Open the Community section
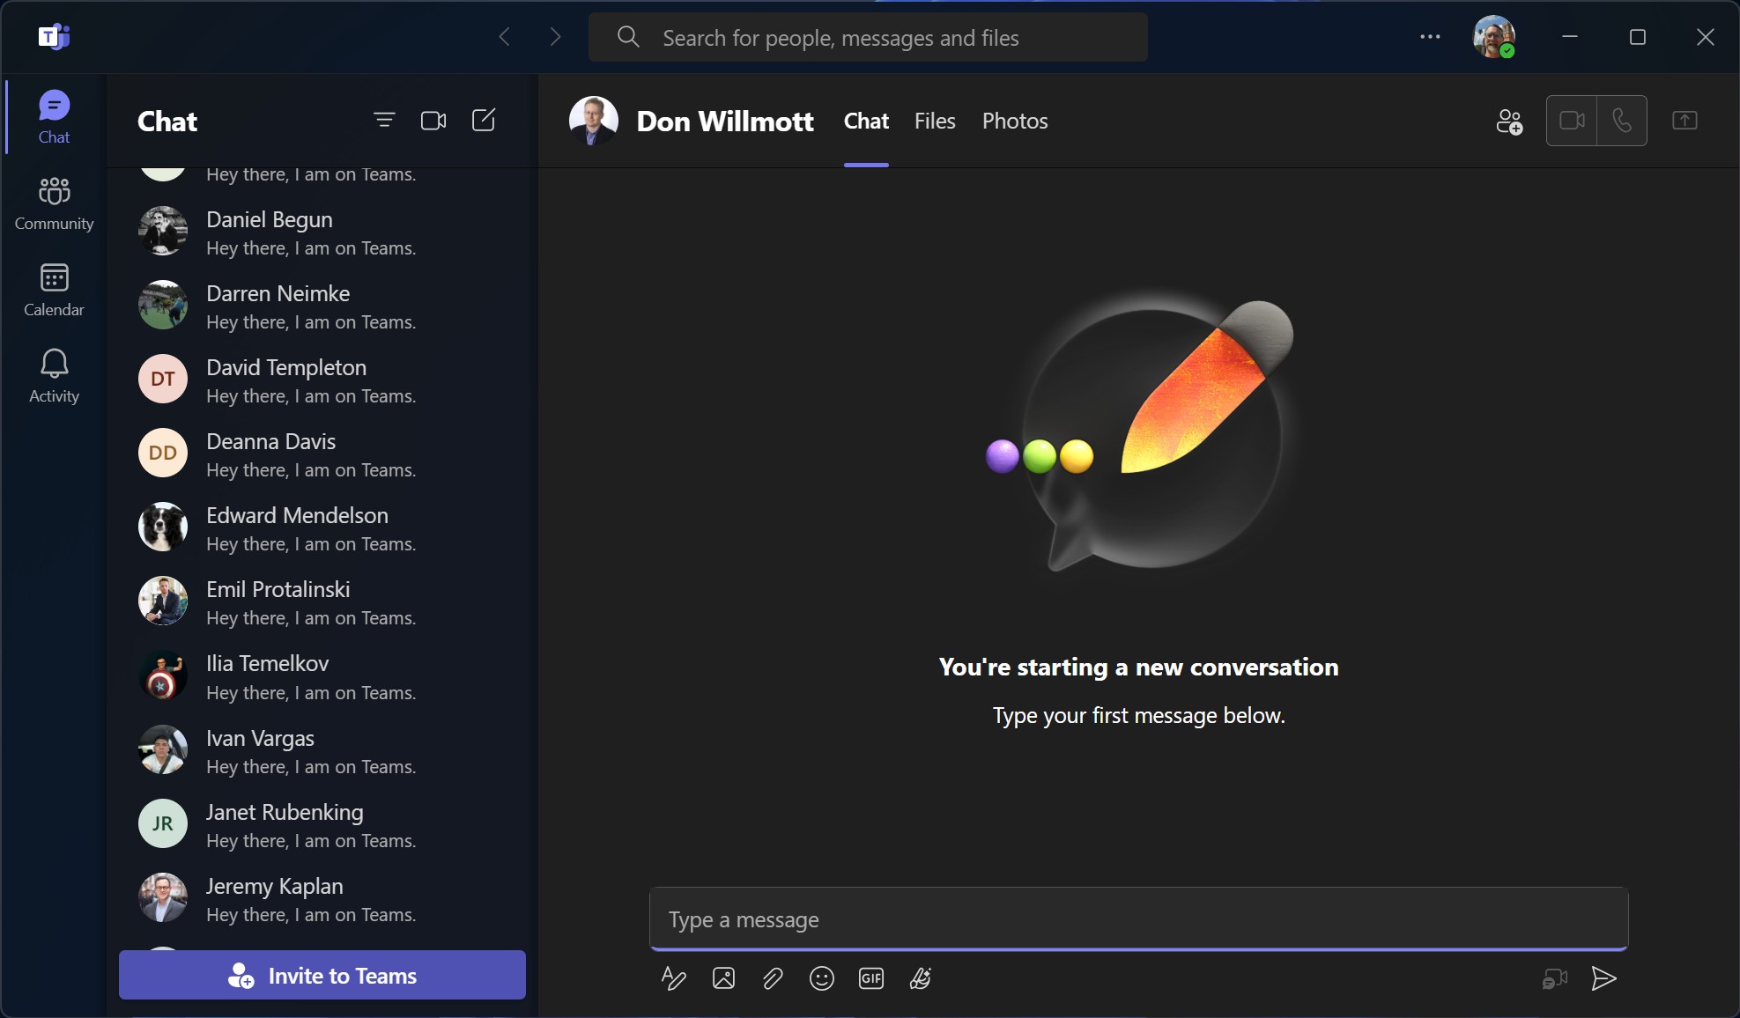This screenshot has width=1740, height=1018. click(x=54, y=203)
